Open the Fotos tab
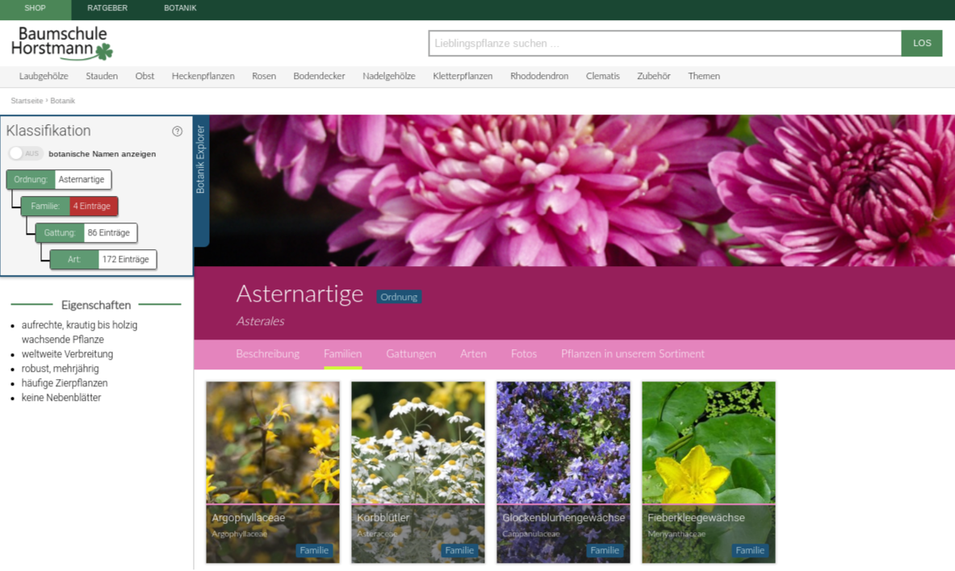Screen dimensions: 955x571 coord(523,354)
